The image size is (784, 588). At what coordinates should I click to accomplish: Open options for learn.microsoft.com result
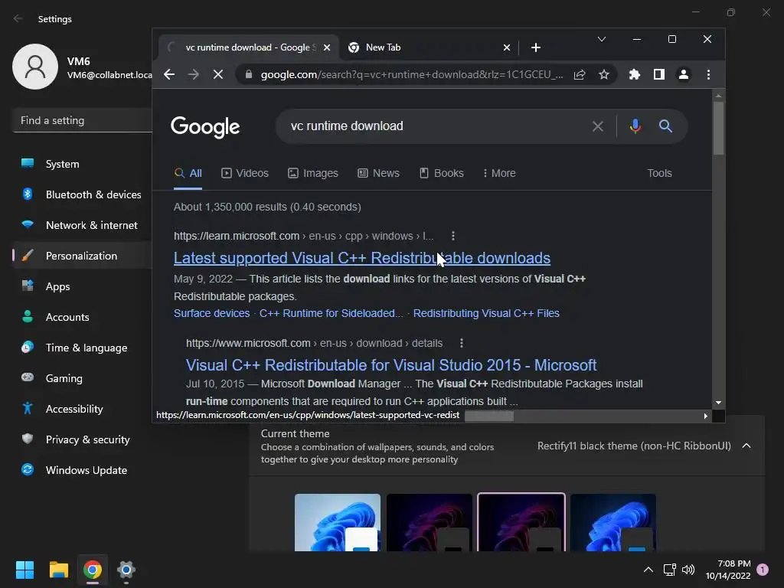pos(453,236)
